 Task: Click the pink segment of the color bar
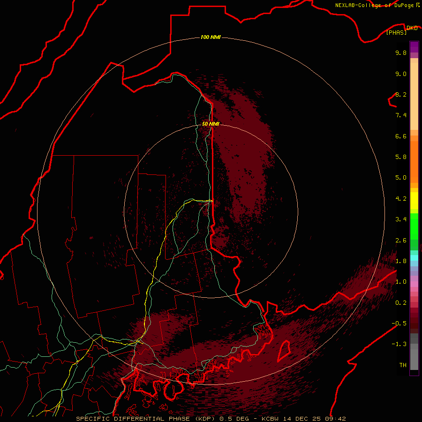pos(414,284)
